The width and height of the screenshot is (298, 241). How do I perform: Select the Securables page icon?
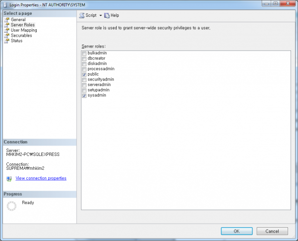coord(7,36)
